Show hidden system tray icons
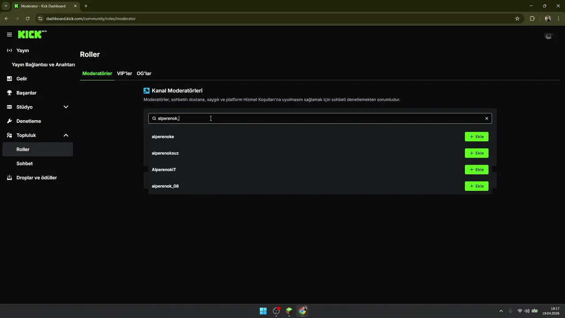565x318 pixels. [x=501, y=311]
